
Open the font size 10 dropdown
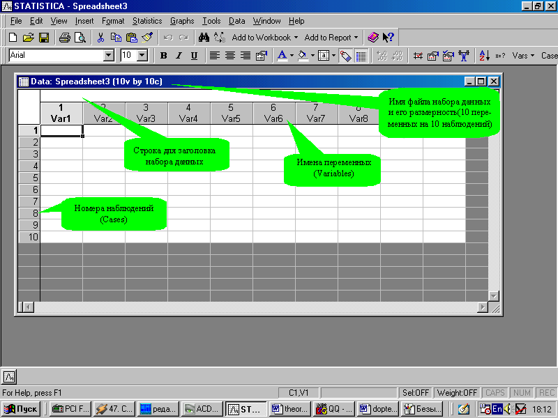(142, 56)
